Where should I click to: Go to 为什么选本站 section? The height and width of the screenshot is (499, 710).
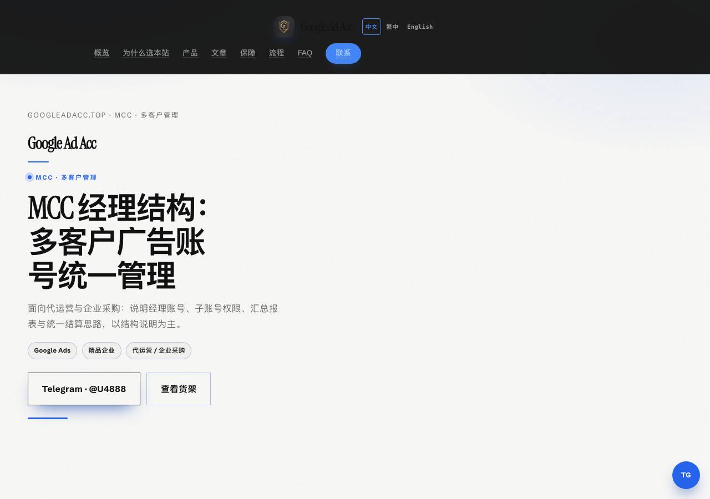[146, 53]
